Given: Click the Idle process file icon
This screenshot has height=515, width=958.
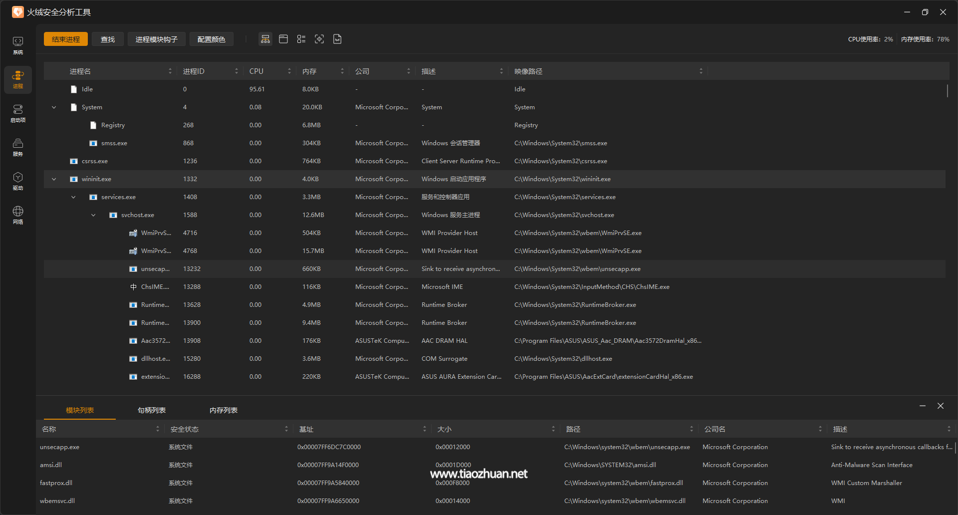Looking at the screenshot, I should (74, 89).
